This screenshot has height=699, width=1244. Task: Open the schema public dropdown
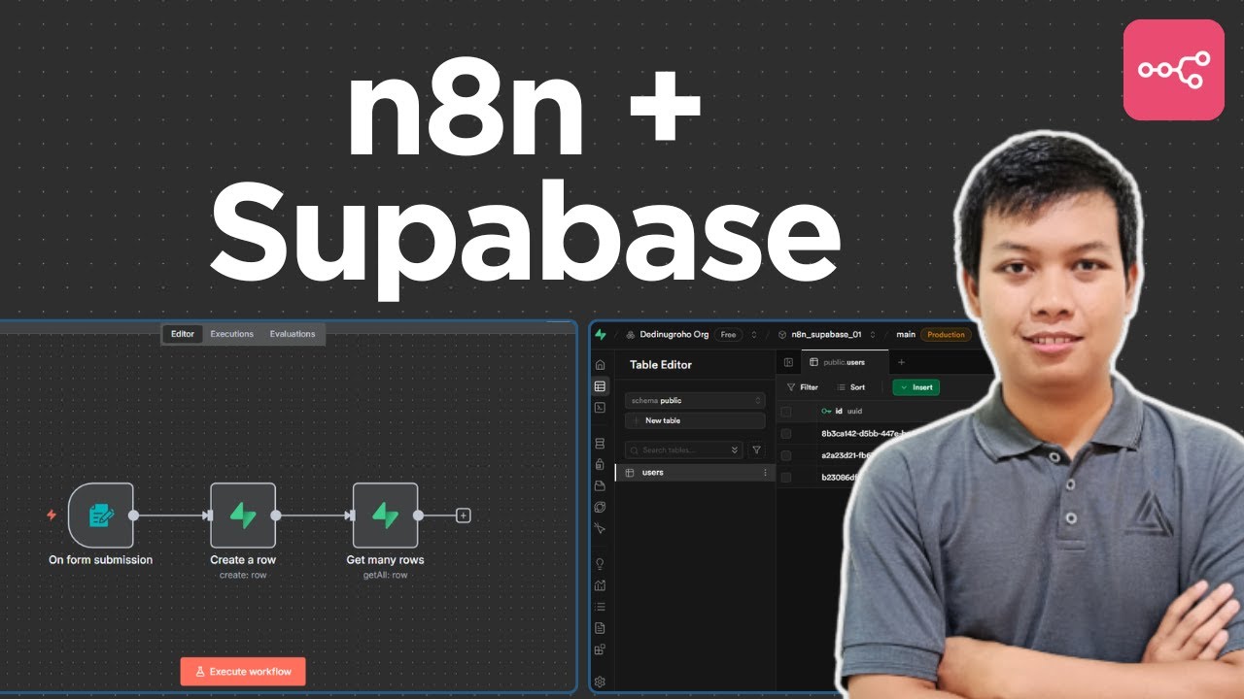click(x=695, y=400)
